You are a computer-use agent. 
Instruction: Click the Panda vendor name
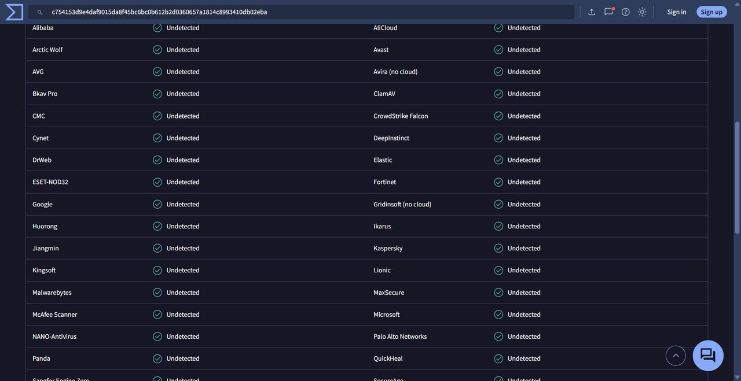(x=41, y=358)
